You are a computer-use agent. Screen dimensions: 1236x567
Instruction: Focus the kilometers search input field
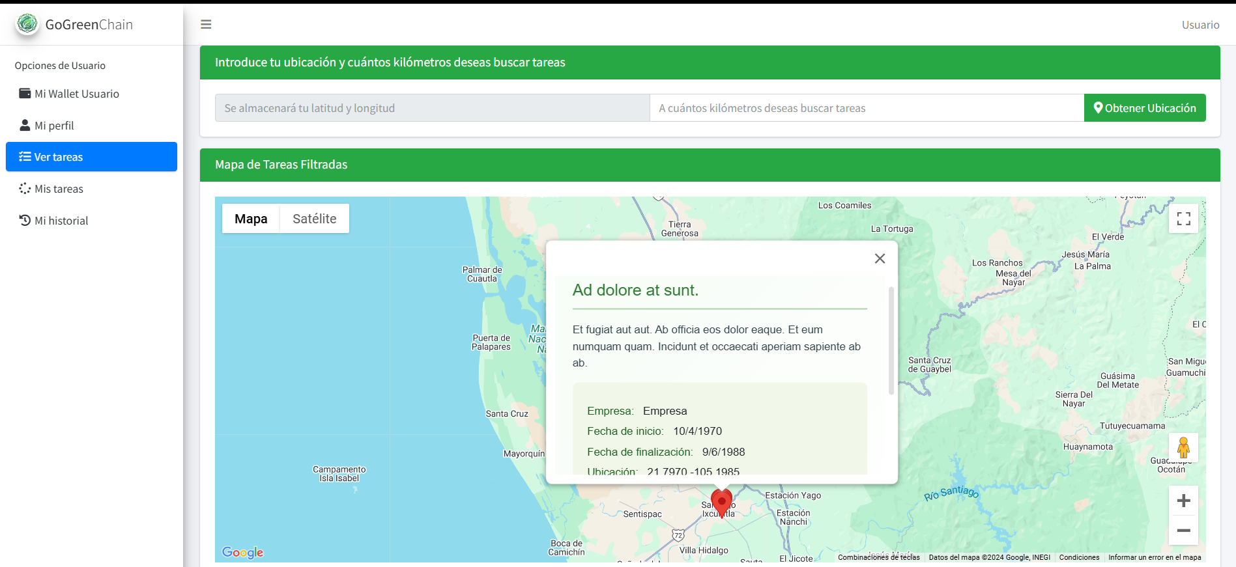click(x=867, y=108)
